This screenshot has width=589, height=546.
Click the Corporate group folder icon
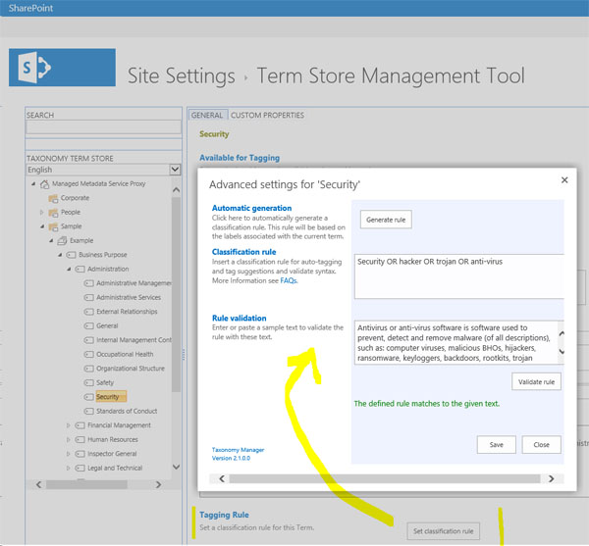coord(53,198)
